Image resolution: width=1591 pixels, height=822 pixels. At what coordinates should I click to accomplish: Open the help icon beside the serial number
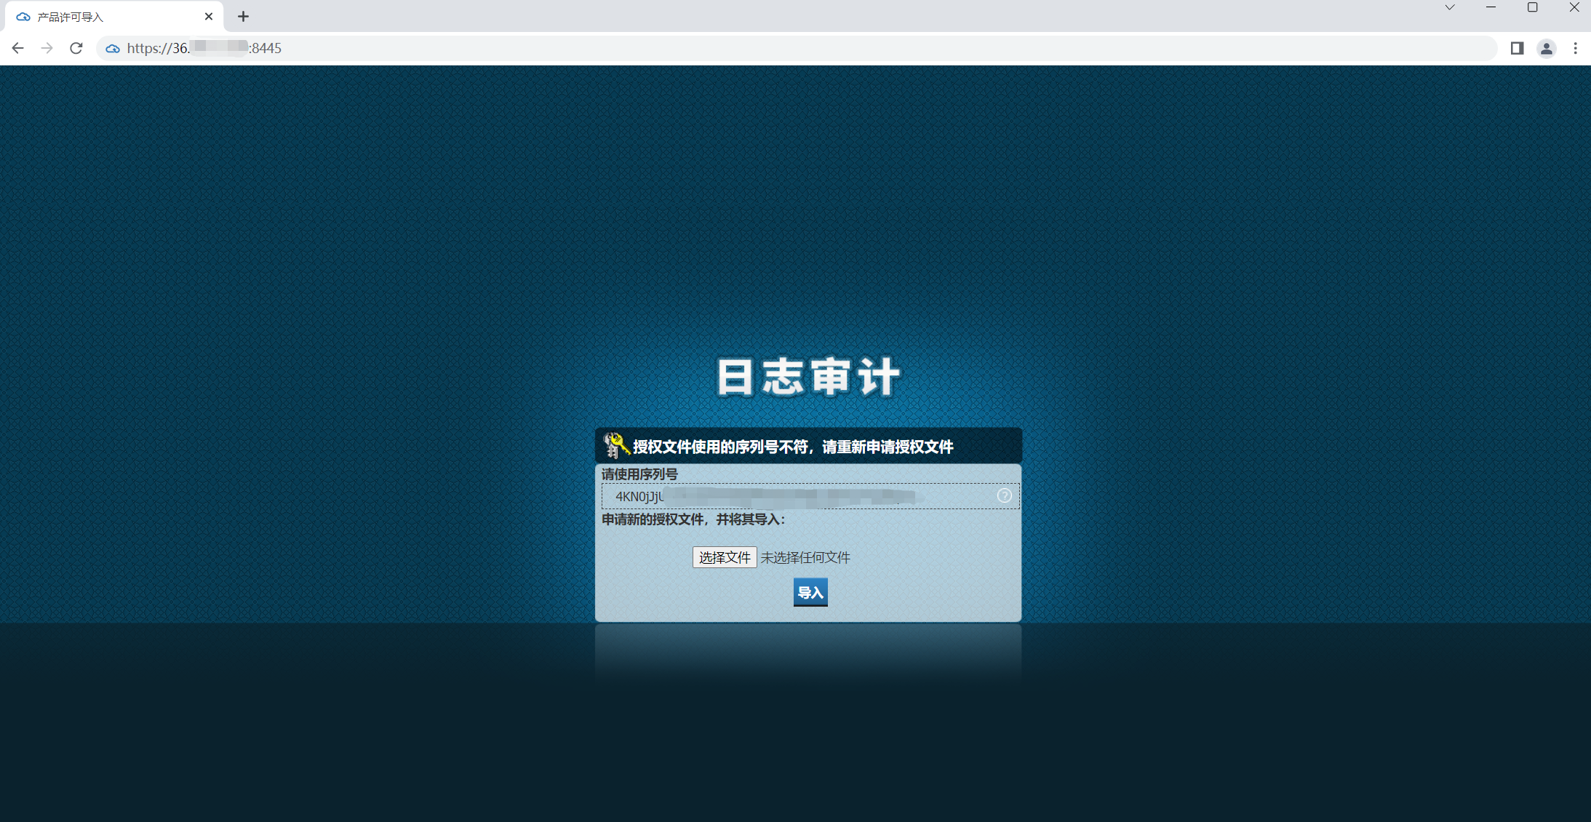click(1005, 495)
